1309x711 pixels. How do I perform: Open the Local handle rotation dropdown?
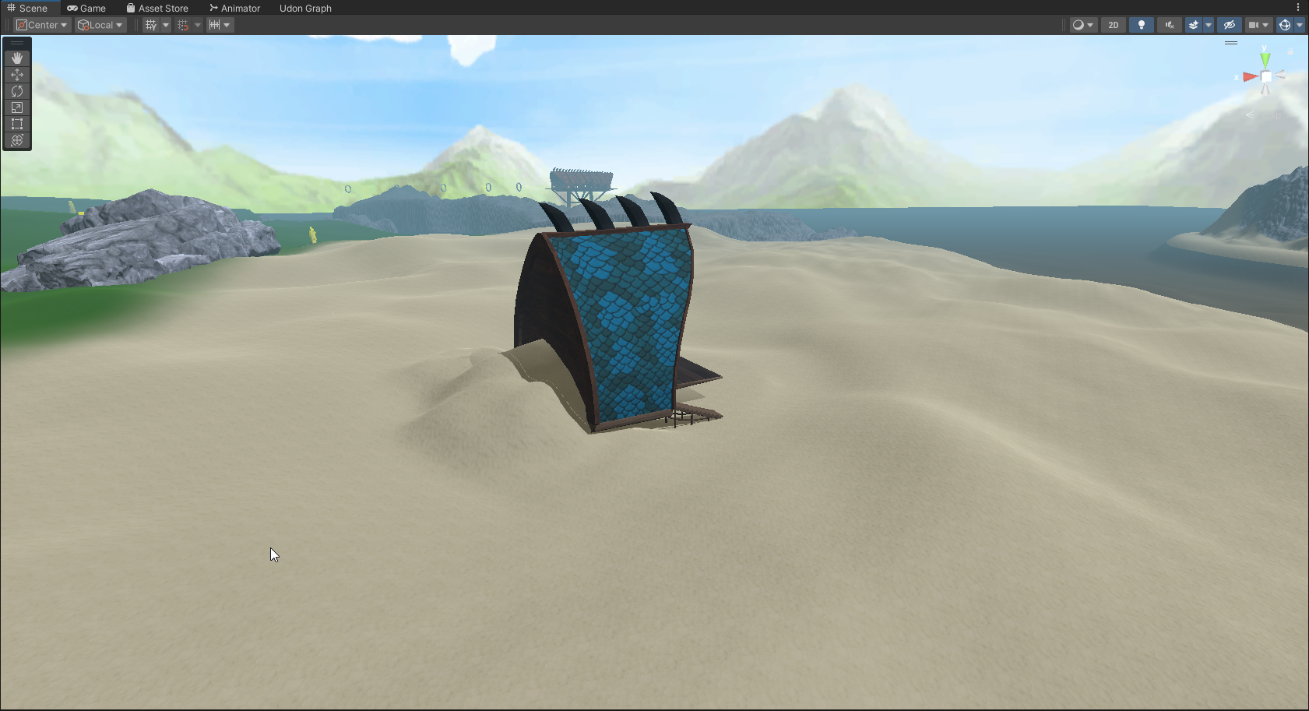pyautogui.click(x=100, y=25)
